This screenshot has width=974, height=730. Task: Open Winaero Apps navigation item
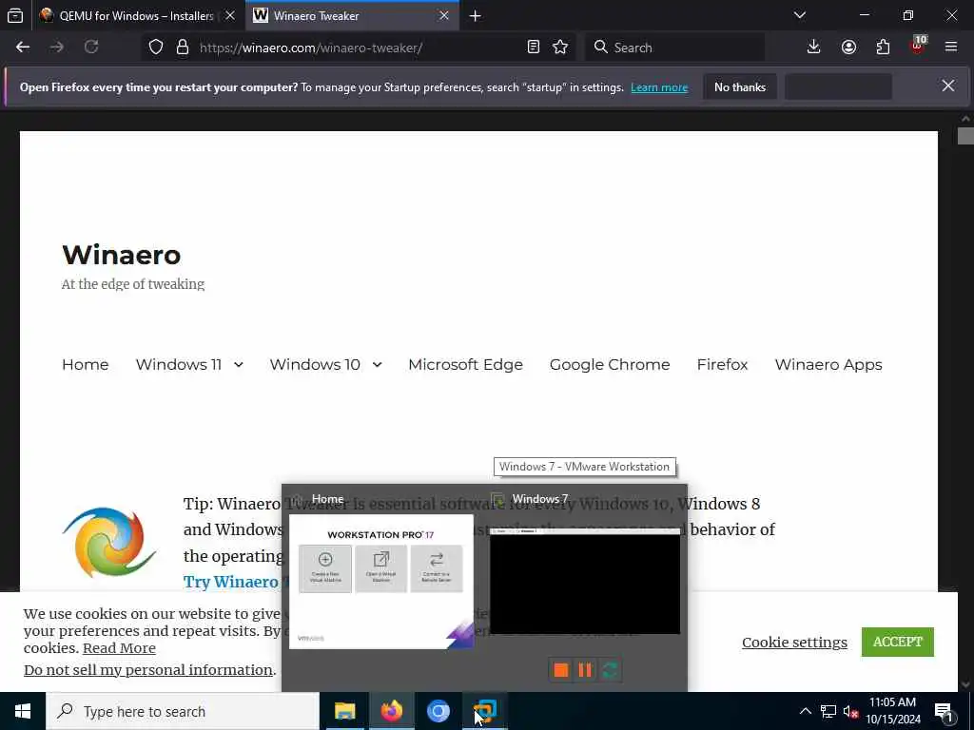(x=828, y=364)
